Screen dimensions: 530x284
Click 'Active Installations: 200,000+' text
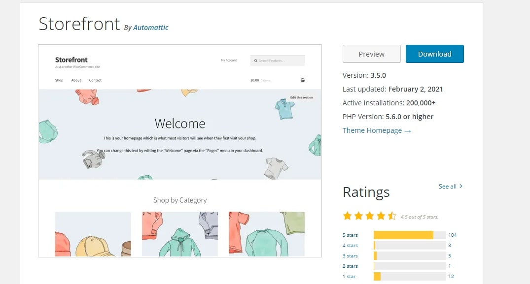(389, 103)
